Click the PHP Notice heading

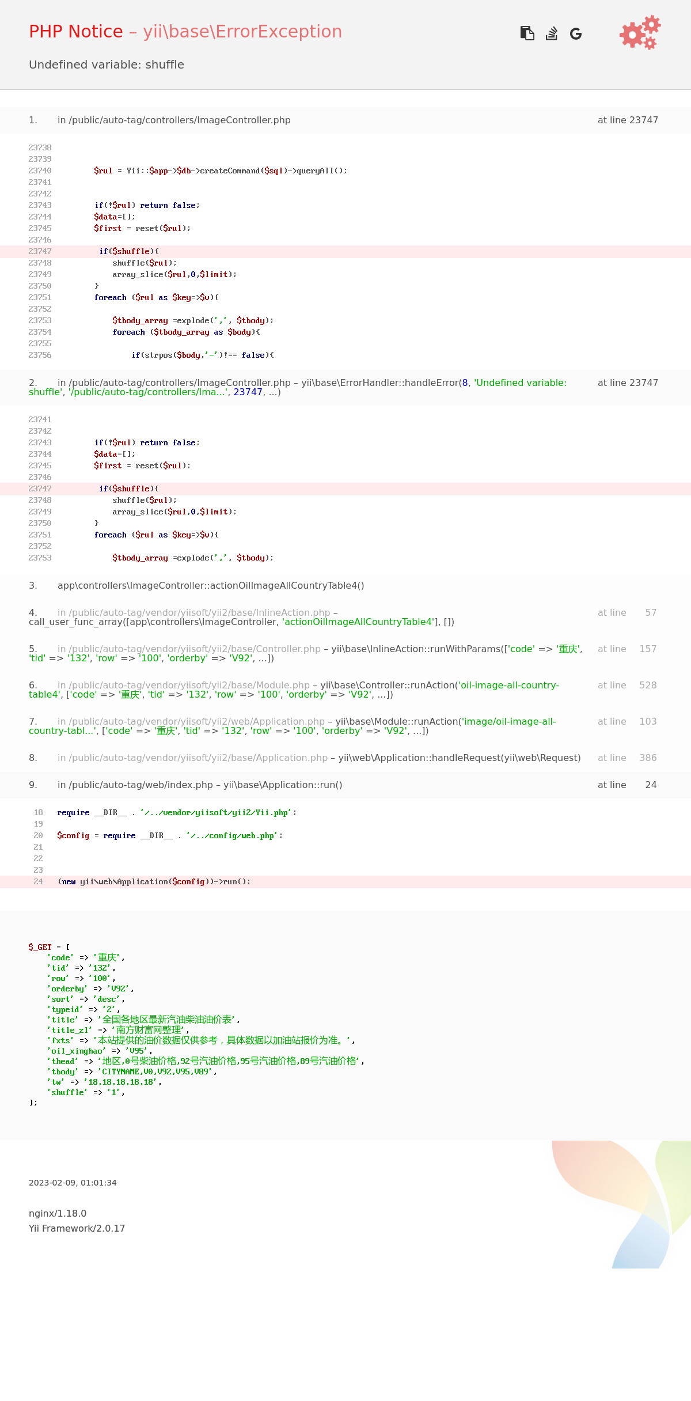(x=76, y=32)
